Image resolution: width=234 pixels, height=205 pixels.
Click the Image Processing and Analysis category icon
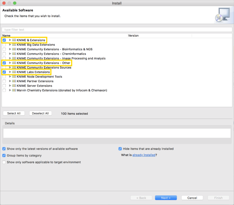(14, 58)
